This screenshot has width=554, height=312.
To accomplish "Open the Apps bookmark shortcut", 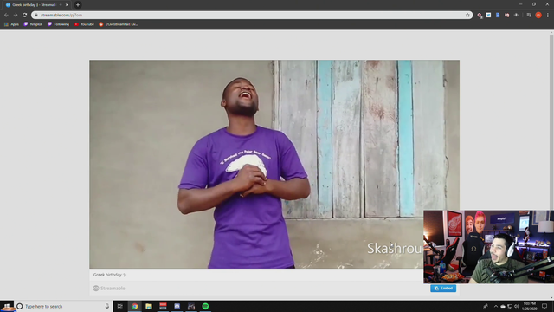I will [x=11, y=24].
